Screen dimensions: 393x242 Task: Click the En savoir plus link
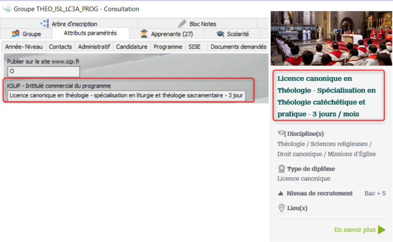(x=354, y=230)
